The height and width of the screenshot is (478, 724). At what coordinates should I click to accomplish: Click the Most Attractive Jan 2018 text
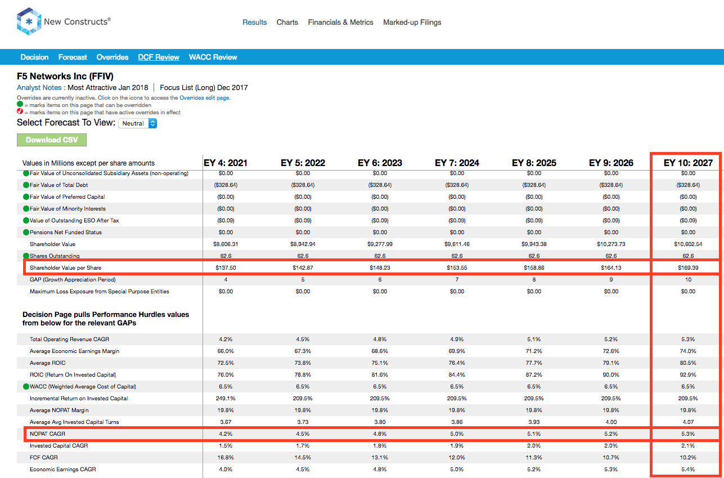point(108,87)
